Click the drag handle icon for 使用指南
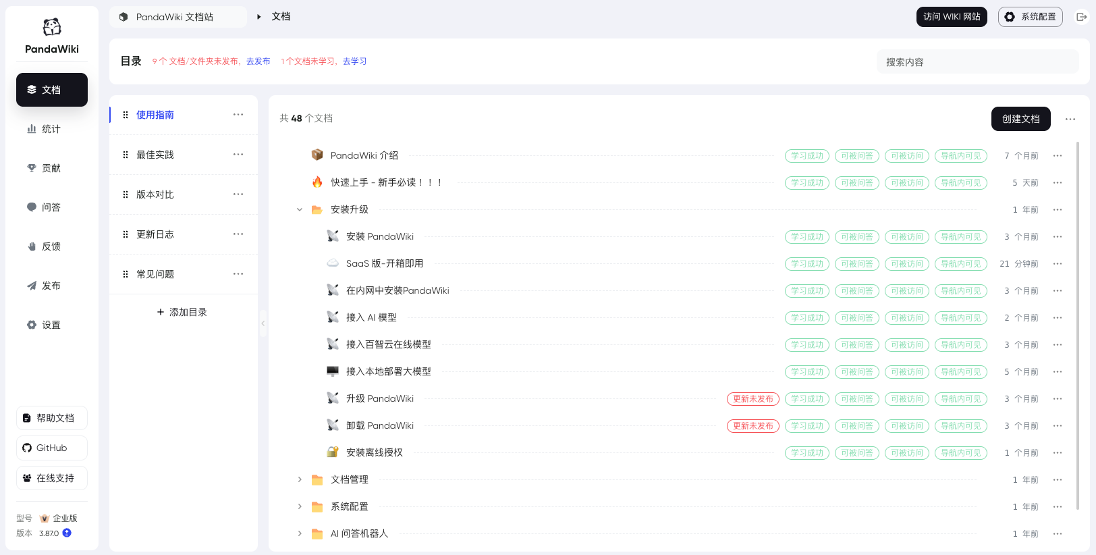The width and height of the screenshot is (1096, 555). (126, 115)
